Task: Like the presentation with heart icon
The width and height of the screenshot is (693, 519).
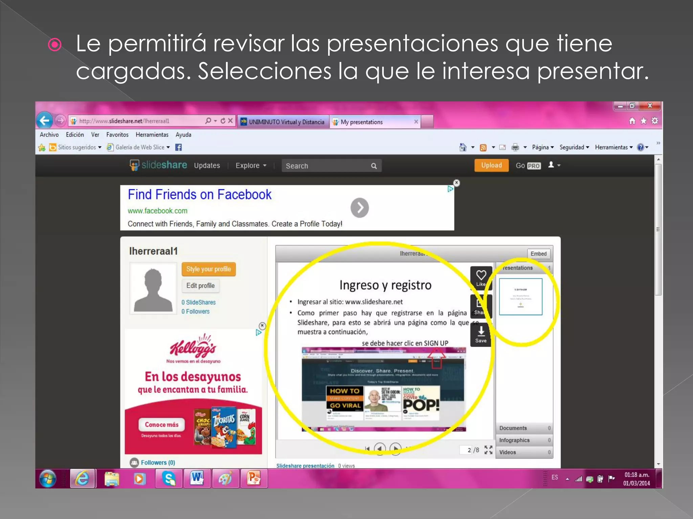Action: 481,278
